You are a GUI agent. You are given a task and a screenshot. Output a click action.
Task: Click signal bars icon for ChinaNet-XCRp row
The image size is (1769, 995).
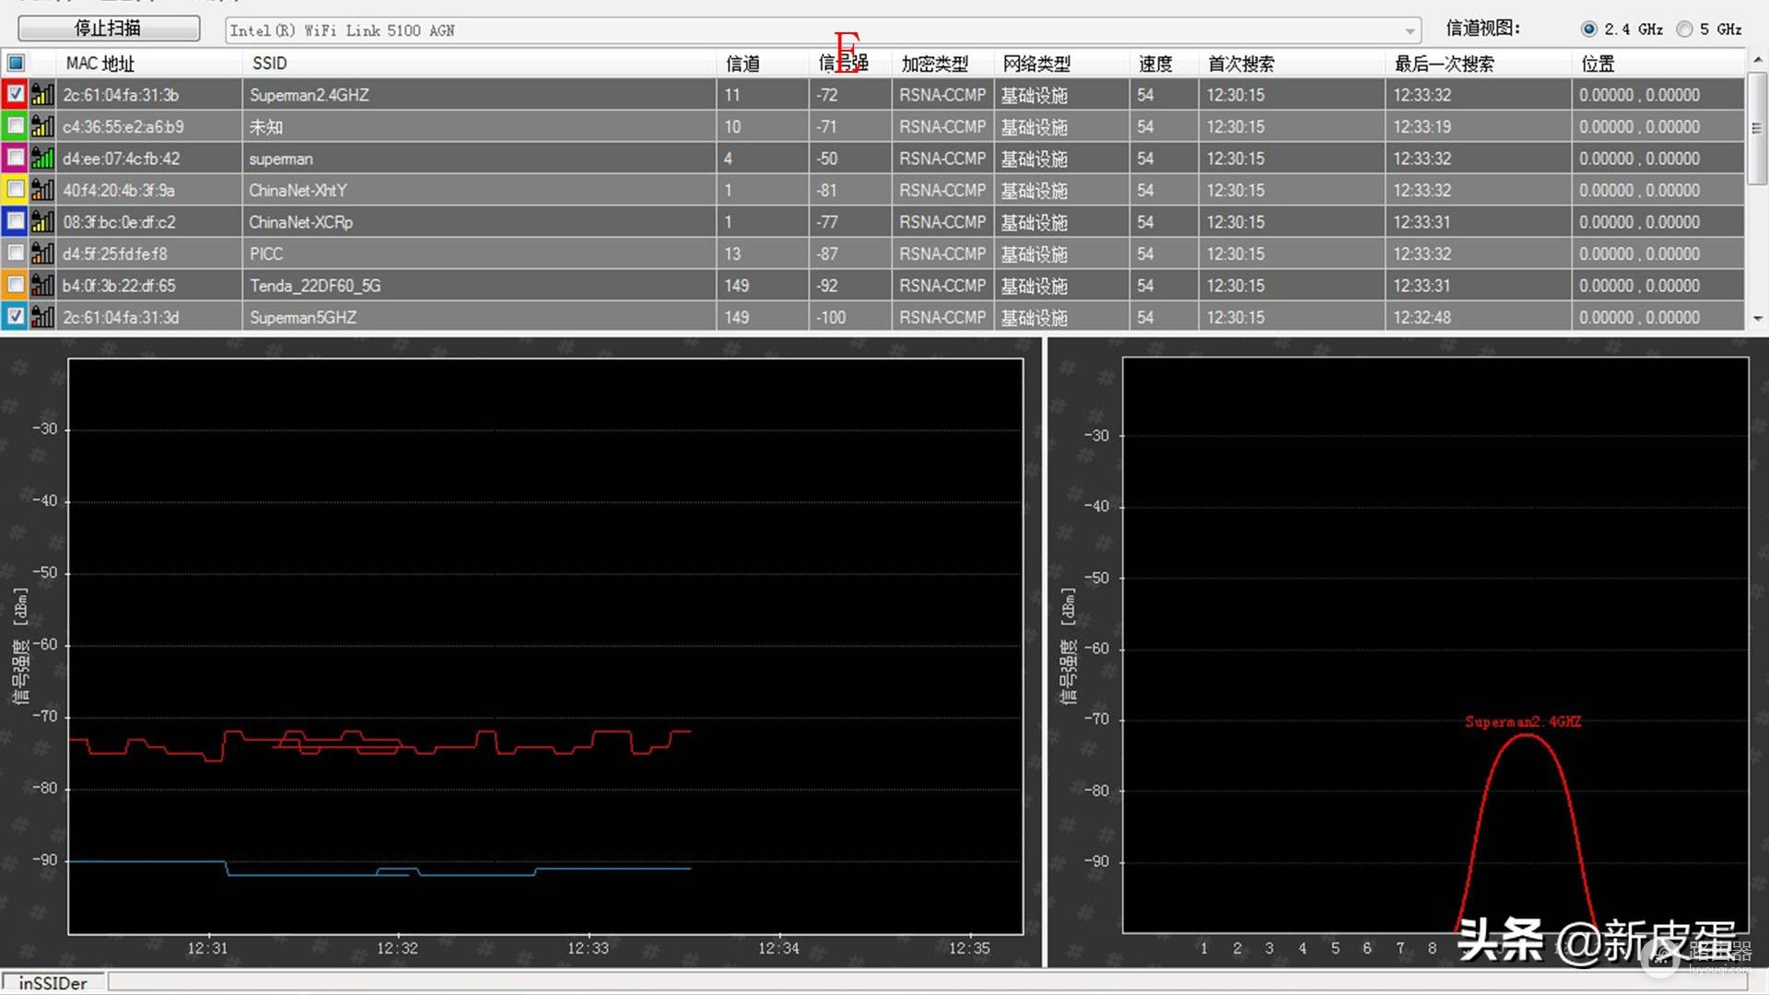42,221
